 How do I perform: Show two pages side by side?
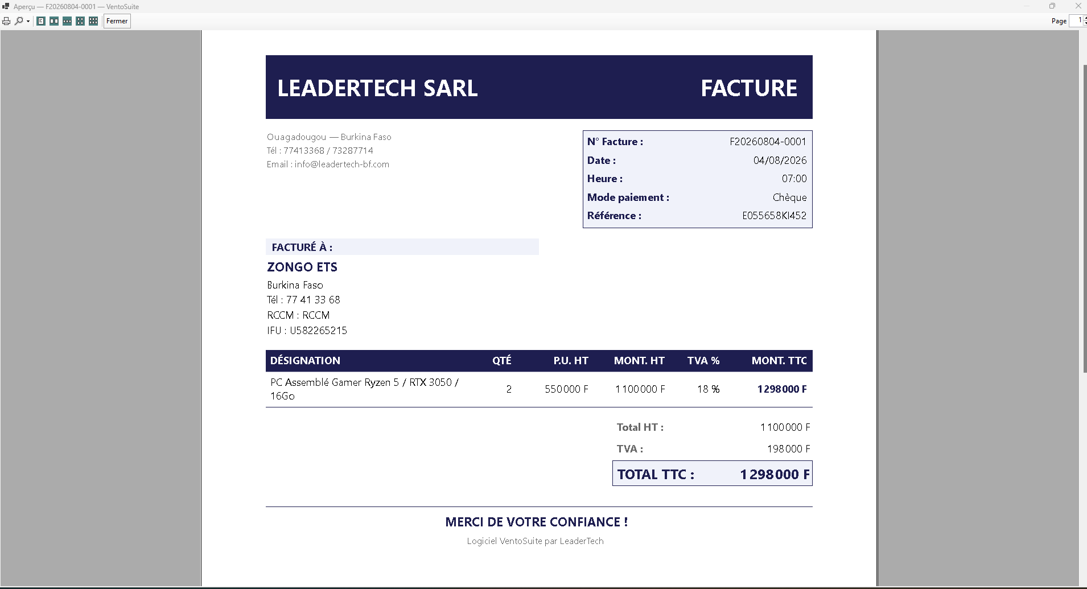54,21
